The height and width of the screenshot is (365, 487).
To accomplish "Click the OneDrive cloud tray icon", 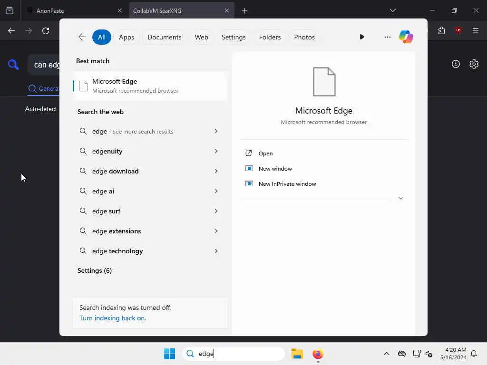I will tap(401, 354).
